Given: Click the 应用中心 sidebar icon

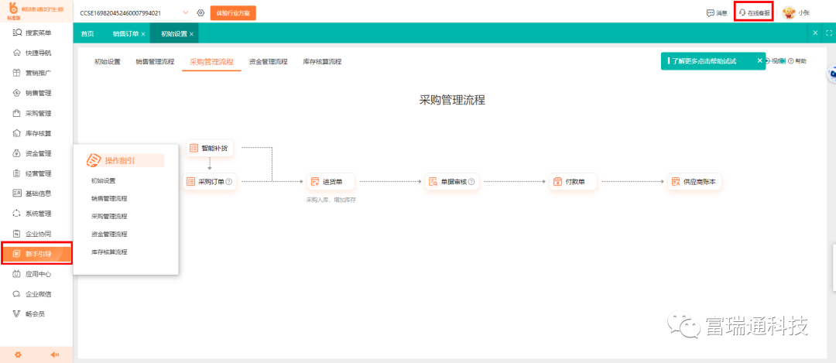Looking at the screenshot, I should (x=16, y=273).
